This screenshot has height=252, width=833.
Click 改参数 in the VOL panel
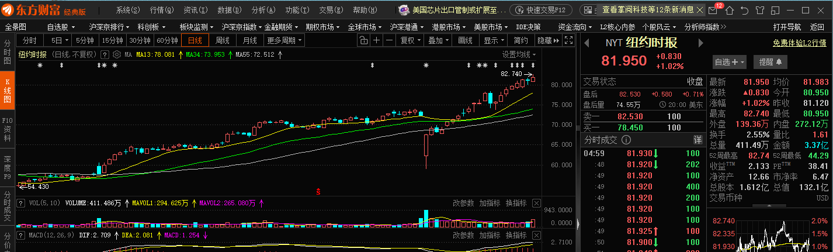coord(463,203)
